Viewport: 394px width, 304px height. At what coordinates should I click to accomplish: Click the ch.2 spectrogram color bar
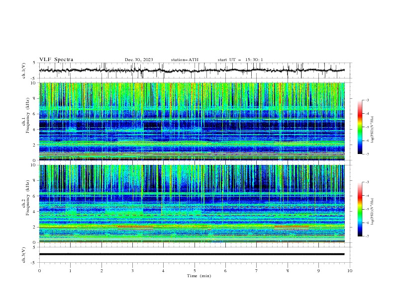tap(360, 209)
